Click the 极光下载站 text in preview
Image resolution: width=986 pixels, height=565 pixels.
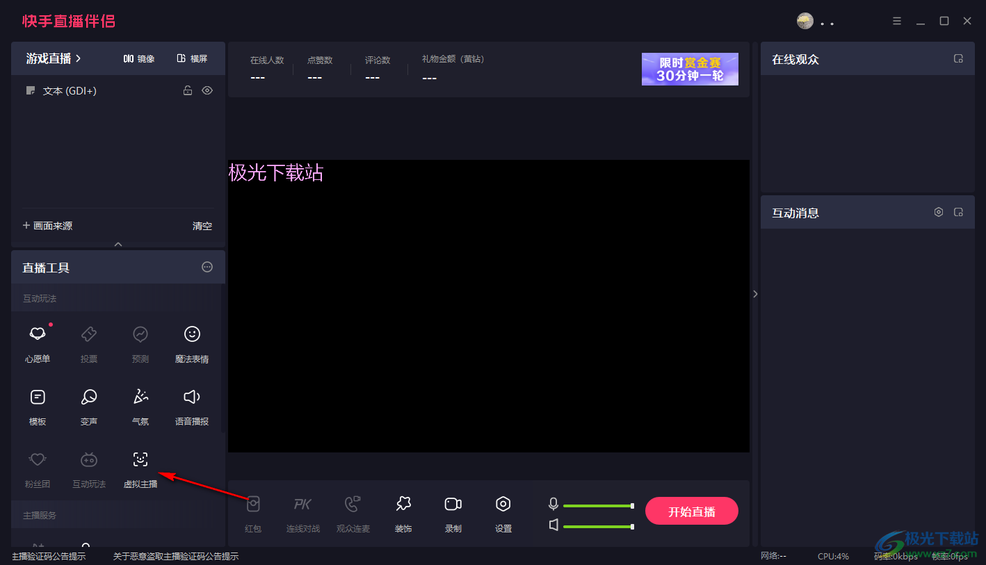[x=276, y=172]
